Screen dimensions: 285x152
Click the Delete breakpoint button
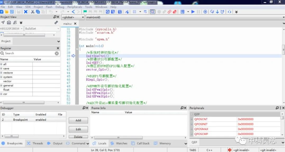(x=78, y=137)
